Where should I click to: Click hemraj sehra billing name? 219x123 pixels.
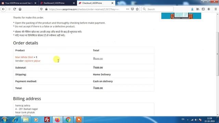coord(23,106)
